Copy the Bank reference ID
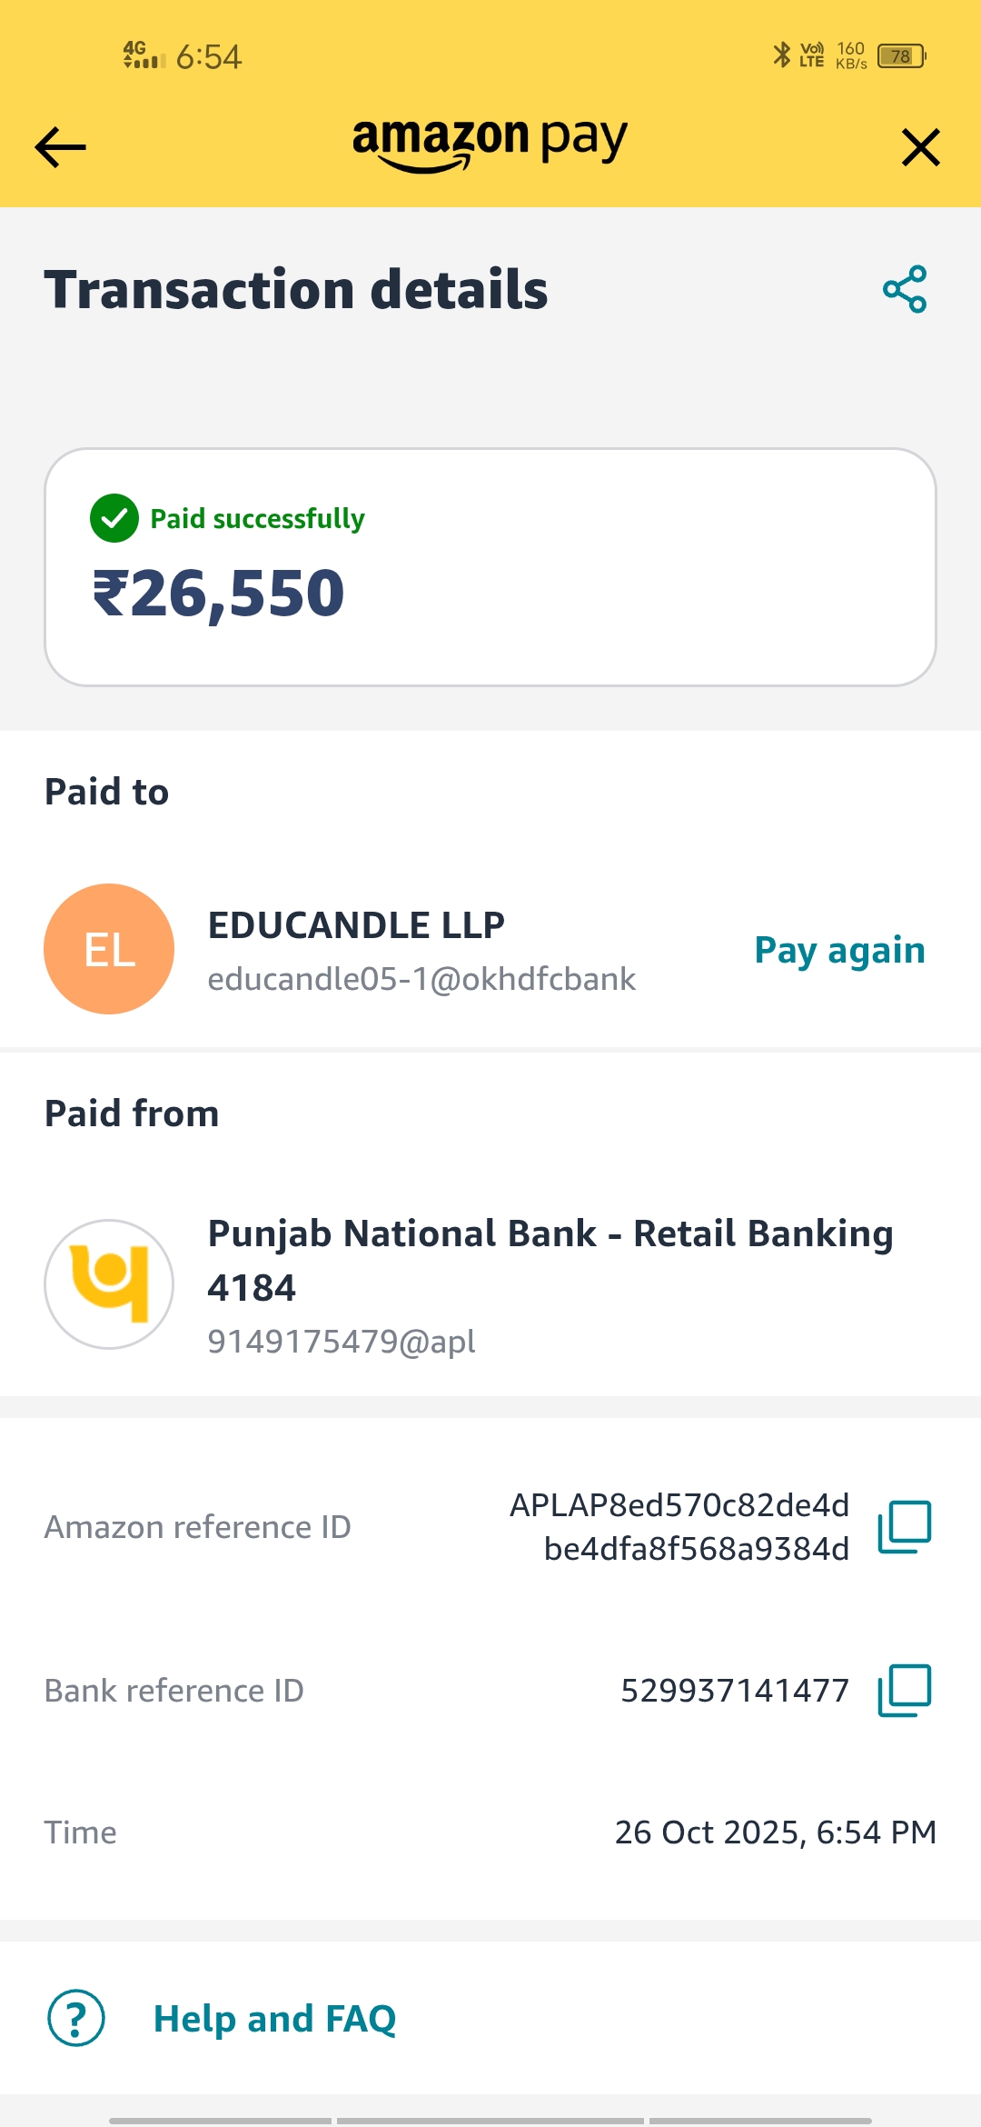This screenshot has width=981, height=2127. pos(905,1691)
